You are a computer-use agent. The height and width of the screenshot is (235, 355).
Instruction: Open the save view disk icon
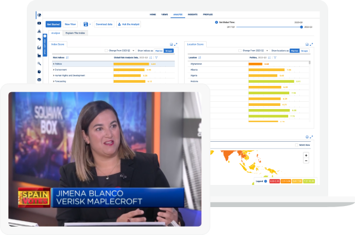[86, 24]
